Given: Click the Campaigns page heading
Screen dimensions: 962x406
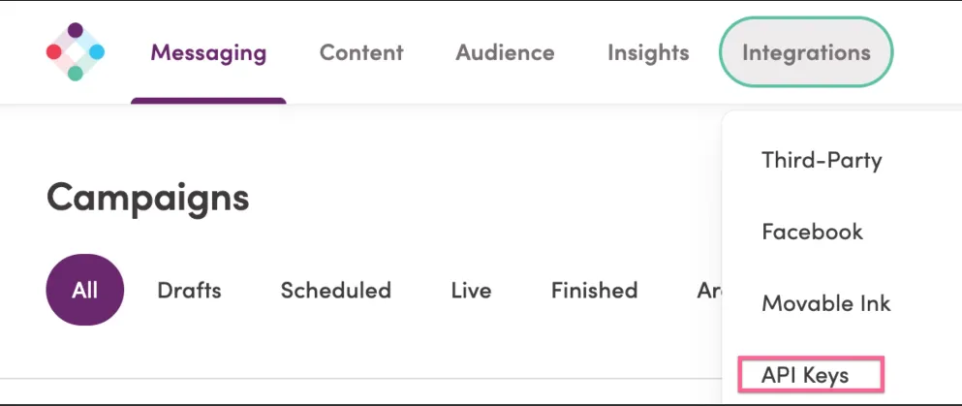Looking at the screenshot, I should 148,198.
